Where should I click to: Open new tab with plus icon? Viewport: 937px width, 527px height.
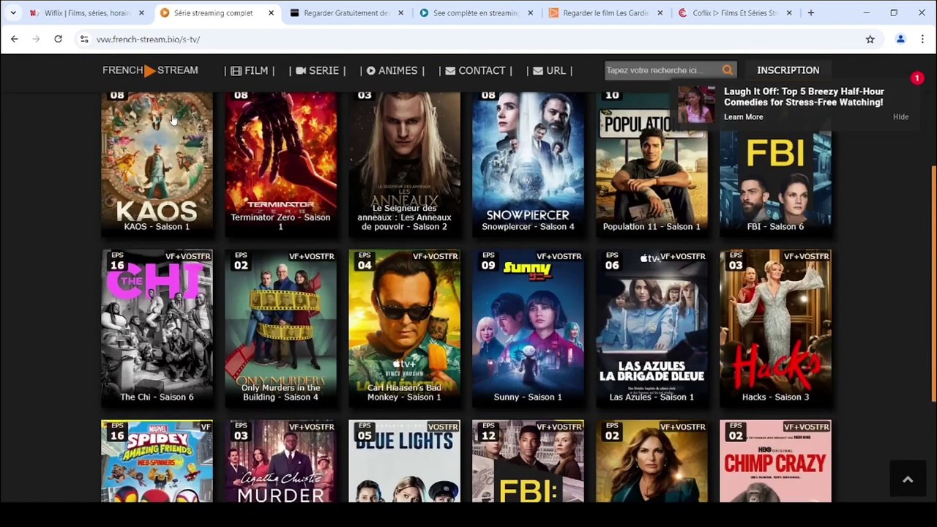coord(810,12)
